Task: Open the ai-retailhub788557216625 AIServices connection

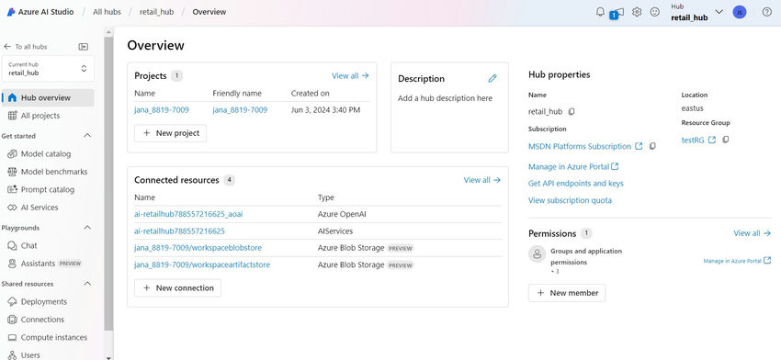Action: coord(179,231)
